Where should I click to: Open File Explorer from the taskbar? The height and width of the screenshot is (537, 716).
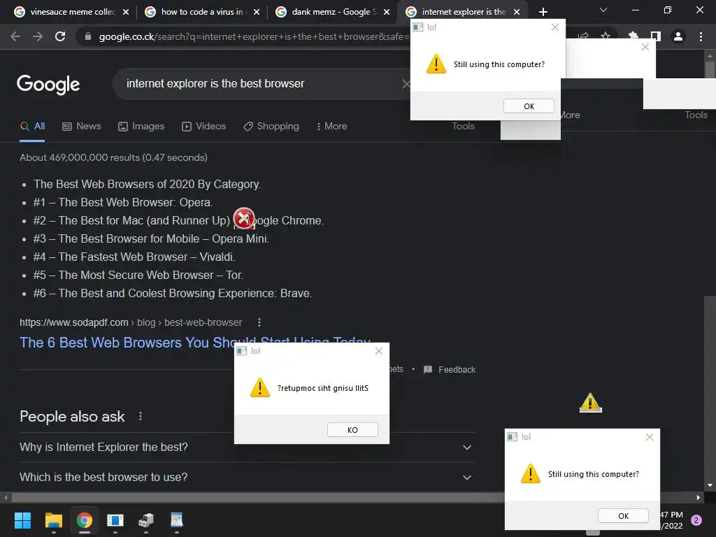pos(53,520)
